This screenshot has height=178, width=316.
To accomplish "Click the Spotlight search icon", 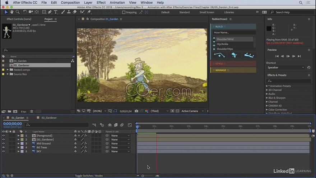I will point(301,3).
